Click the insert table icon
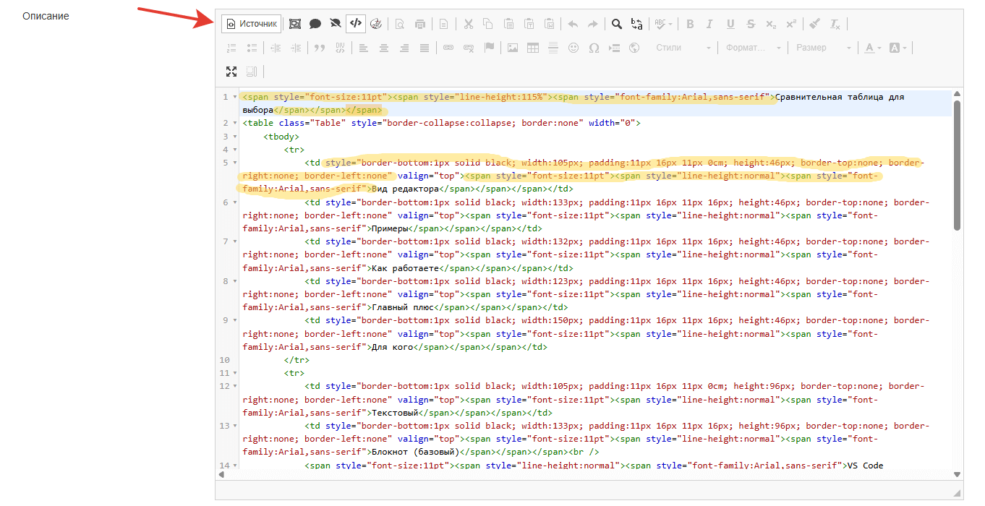 (x=533, y=48)
